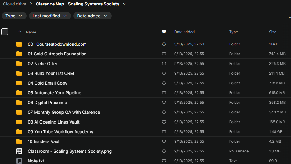Click folder icon for 02 Niche Offer
Screen dimensions: 291x164
[x=19, y=64]
